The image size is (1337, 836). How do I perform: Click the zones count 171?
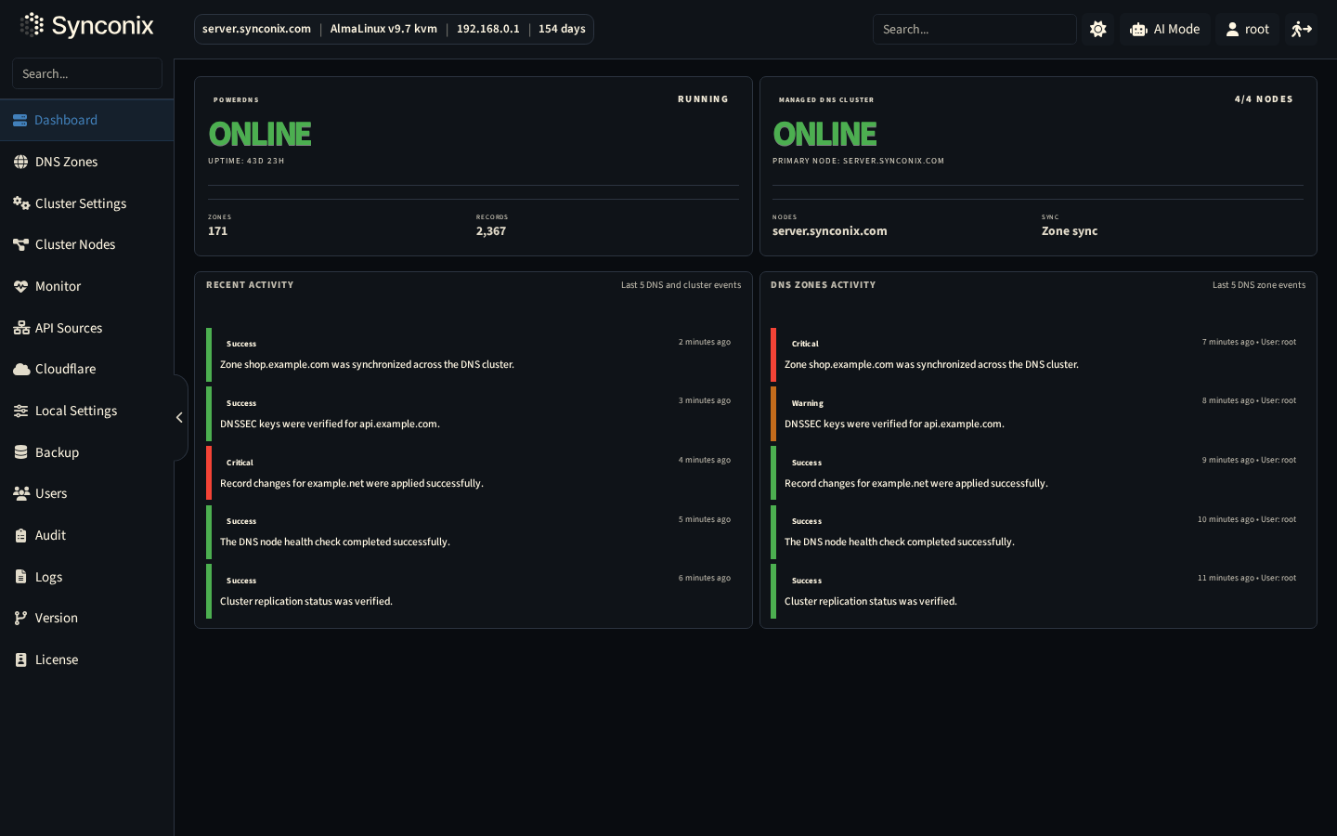coord(217,231)
